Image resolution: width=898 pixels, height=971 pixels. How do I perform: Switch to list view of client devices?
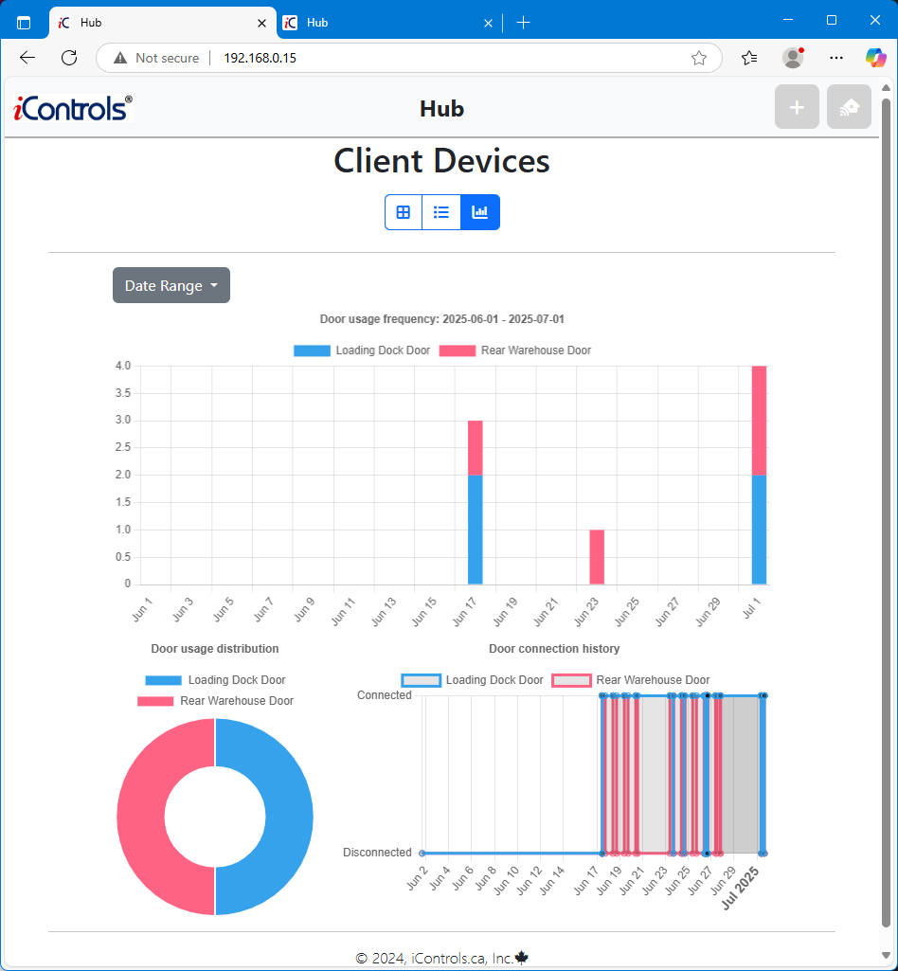coord(441,212)
